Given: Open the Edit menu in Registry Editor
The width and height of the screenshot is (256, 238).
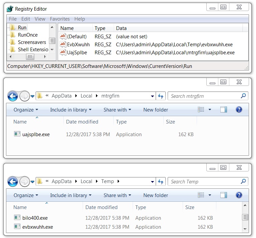Looking at the screenshot, I should pyautogui.click(x=26, y=19).
